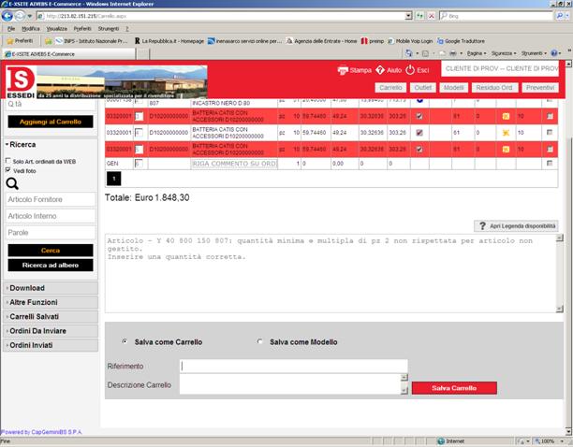Viewport: 573px width, 447px height.
Task: Expand the Ordini Inviati section
Action: coord(31,346)
